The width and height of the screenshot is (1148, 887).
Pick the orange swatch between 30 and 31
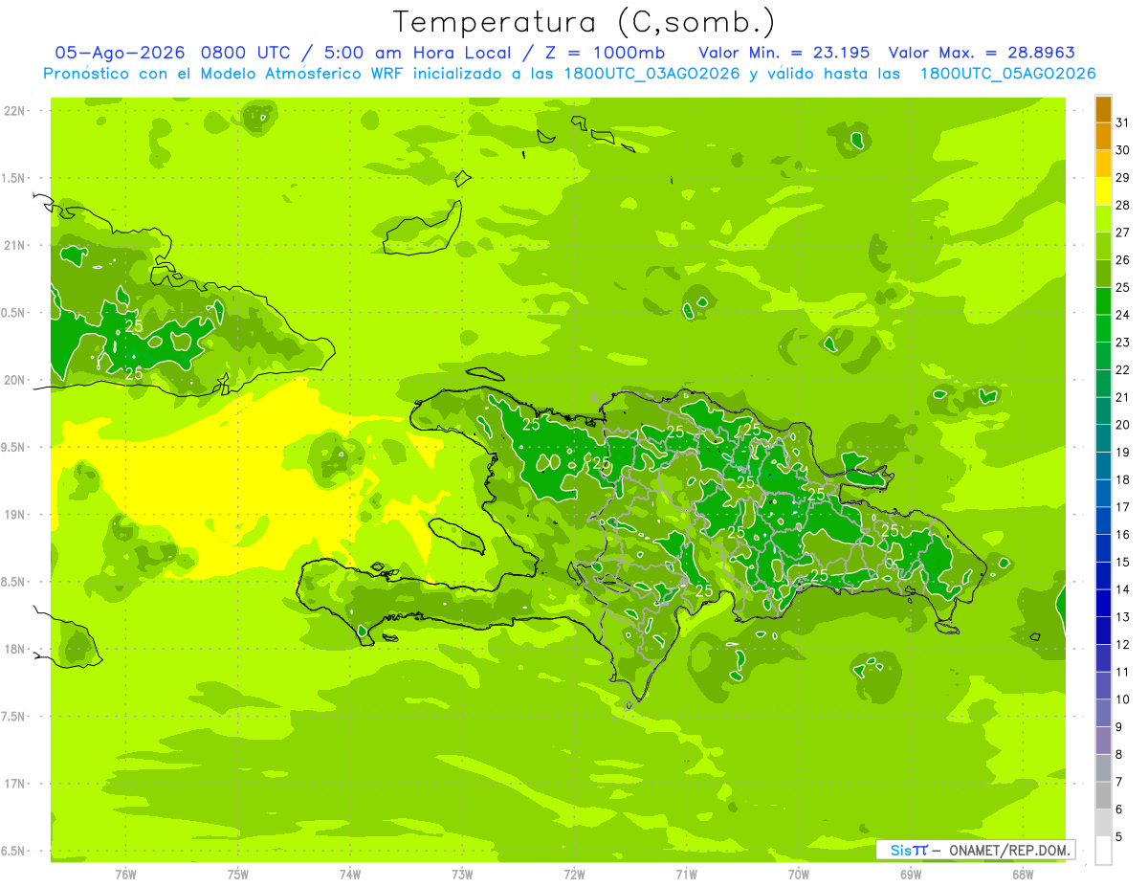pos(1103,136)
